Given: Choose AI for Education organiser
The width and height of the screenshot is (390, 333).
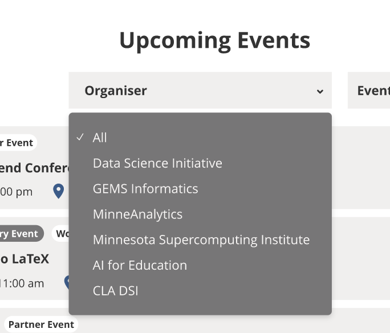Looking at the screenshot, I should 140,265.
